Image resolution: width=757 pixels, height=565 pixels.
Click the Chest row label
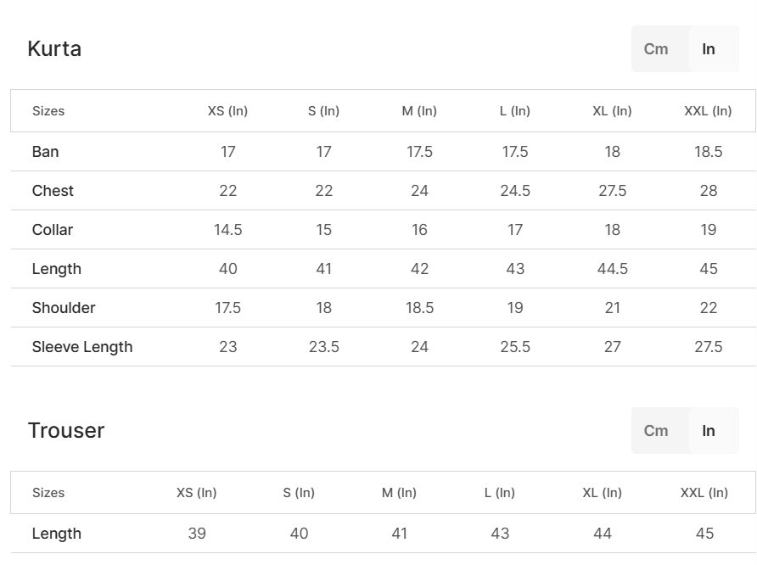[x=53, y=191]
